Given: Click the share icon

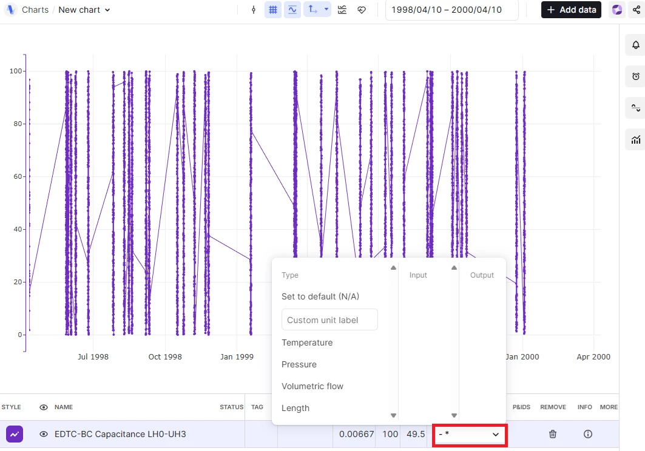Looking at the screenshot, I should point(637,10).
